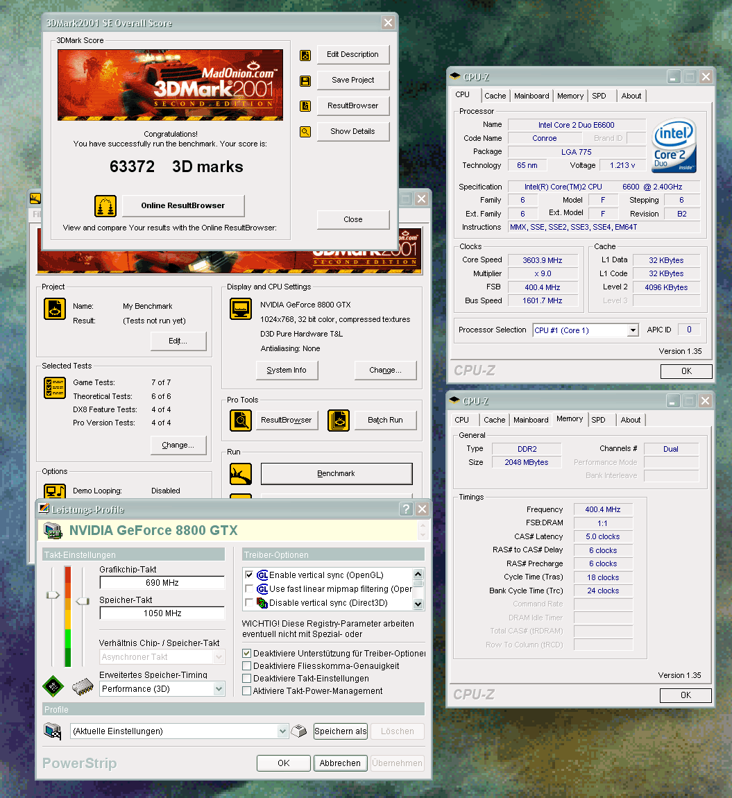Check Deaktiviere Takt-Einstellungen
This screenshot has width=732, height=798.
[247, 679]
